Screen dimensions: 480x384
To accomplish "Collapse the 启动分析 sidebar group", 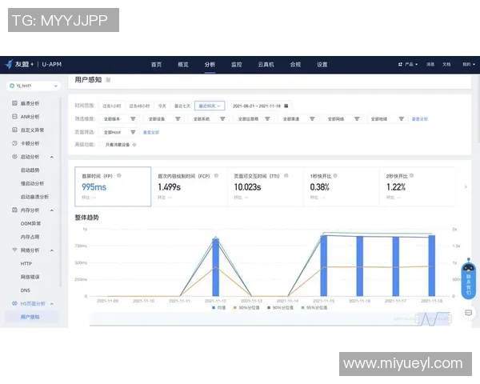I will coord(52,157).
